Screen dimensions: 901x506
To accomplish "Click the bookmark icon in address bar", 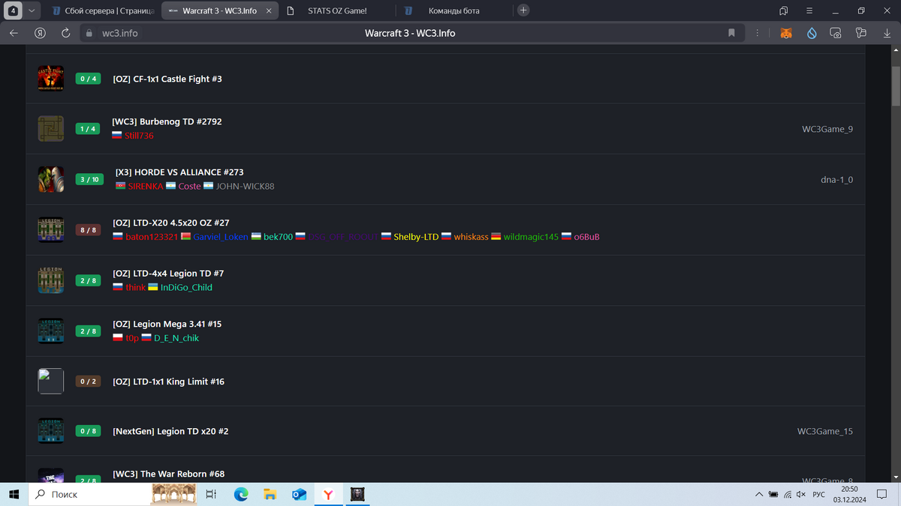I will pyautogui.click(x=731, y=33).
